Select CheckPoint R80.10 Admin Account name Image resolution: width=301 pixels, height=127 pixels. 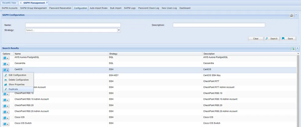32,99
